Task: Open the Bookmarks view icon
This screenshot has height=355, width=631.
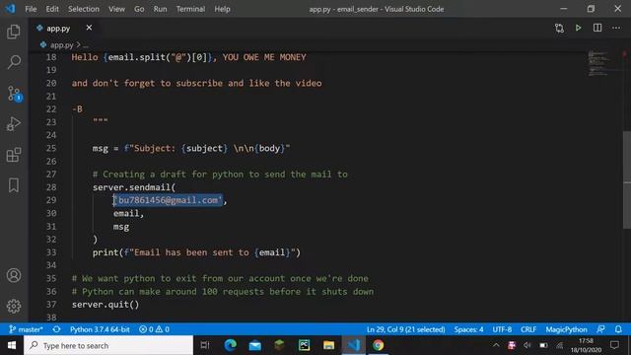Action: click(14, 185)
